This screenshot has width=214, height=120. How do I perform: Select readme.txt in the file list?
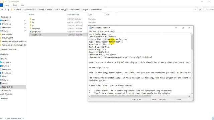(36, 35)
